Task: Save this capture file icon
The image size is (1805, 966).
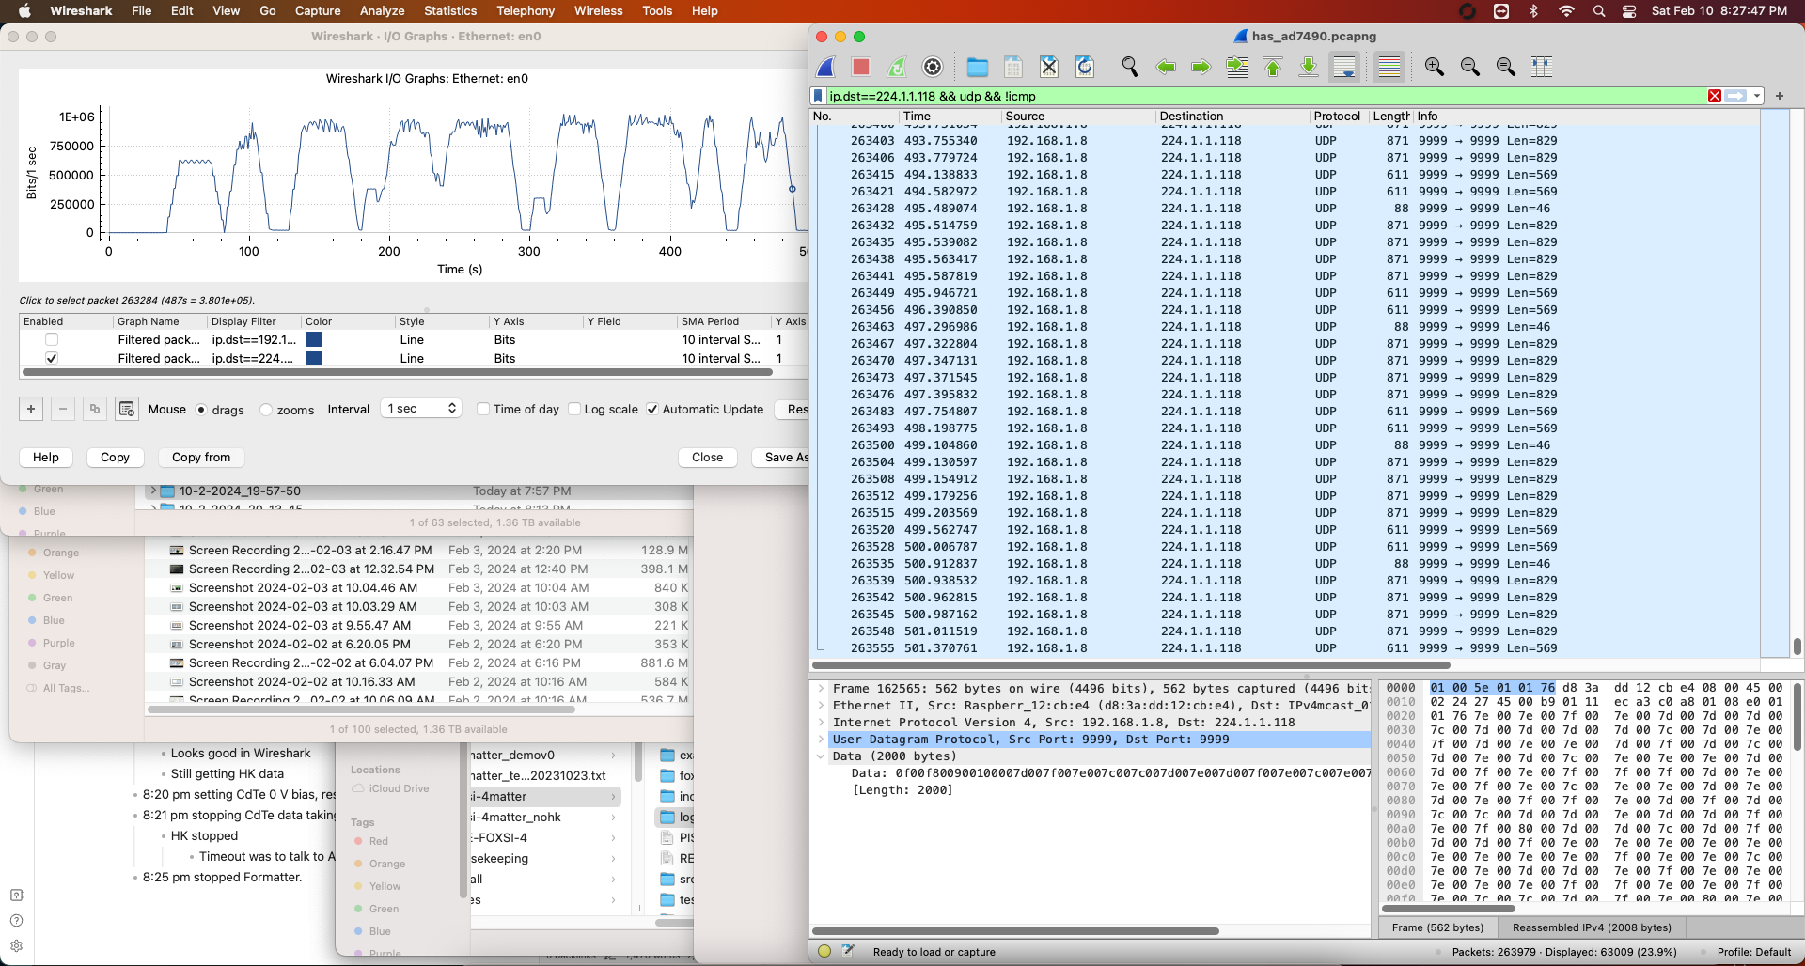Action: (1013, 67)
